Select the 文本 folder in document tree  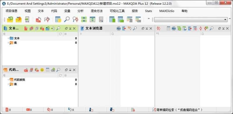[x=17, y=38]
